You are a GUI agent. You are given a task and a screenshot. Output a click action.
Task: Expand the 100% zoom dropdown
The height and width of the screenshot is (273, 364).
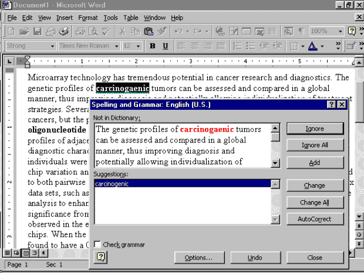[341, 31]
